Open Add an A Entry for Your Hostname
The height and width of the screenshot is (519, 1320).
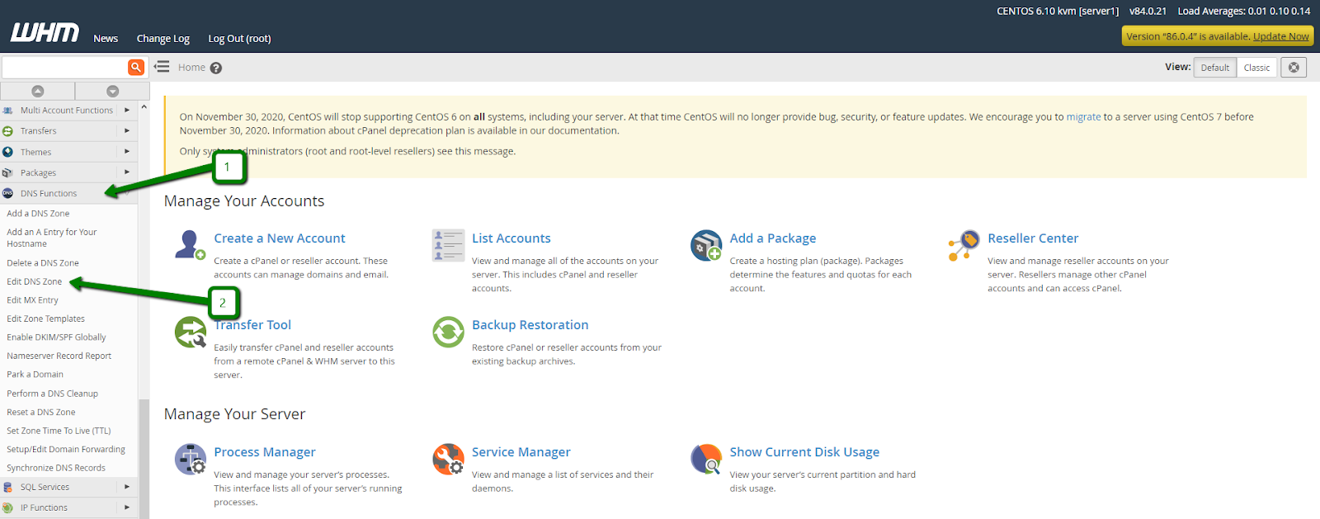[x=52, y=238]
